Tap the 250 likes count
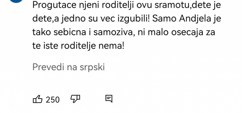The width and height of the screenshot is (242, 113). tap(53, 100)
